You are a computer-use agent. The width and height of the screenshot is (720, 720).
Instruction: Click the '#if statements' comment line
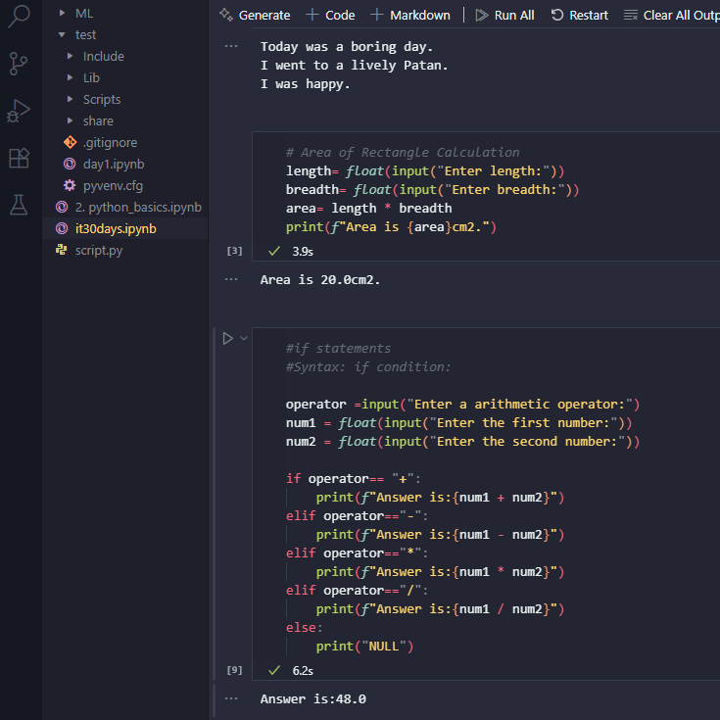338,348
